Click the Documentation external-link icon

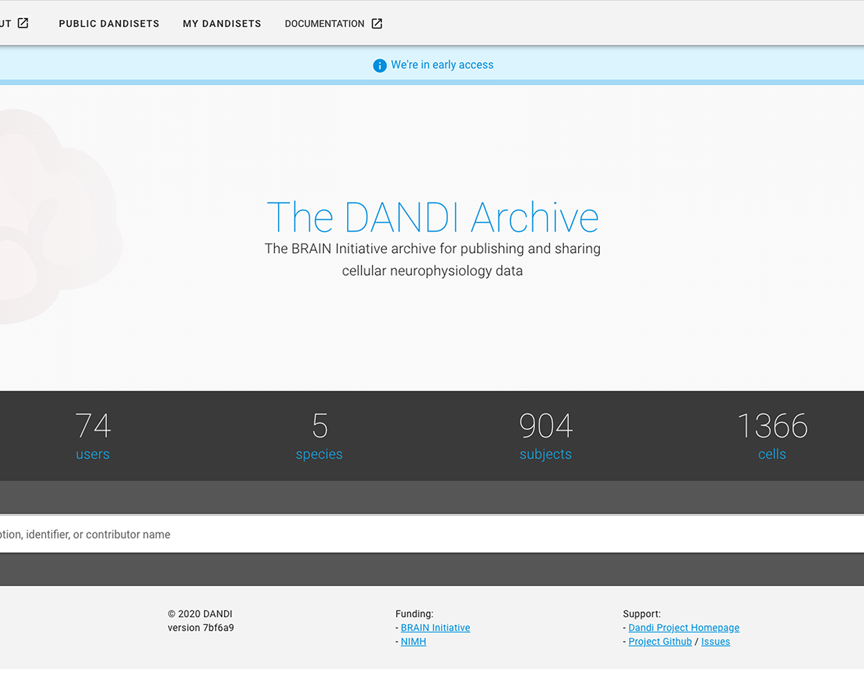pyautogui.click(x=377, y=24)
